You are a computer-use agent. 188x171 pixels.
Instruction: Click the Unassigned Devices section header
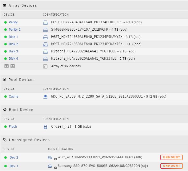(x=29, y=140)
